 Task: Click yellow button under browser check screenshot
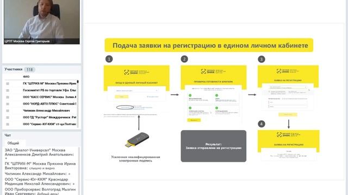[194, 120]
